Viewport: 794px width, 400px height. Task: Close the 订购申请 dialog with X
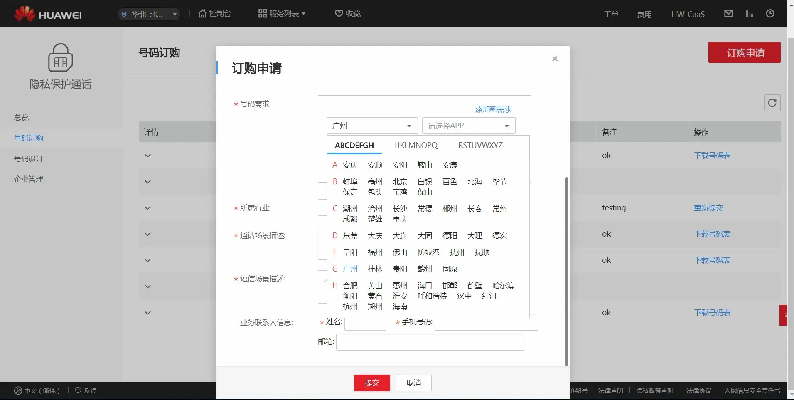coord(555,59)
